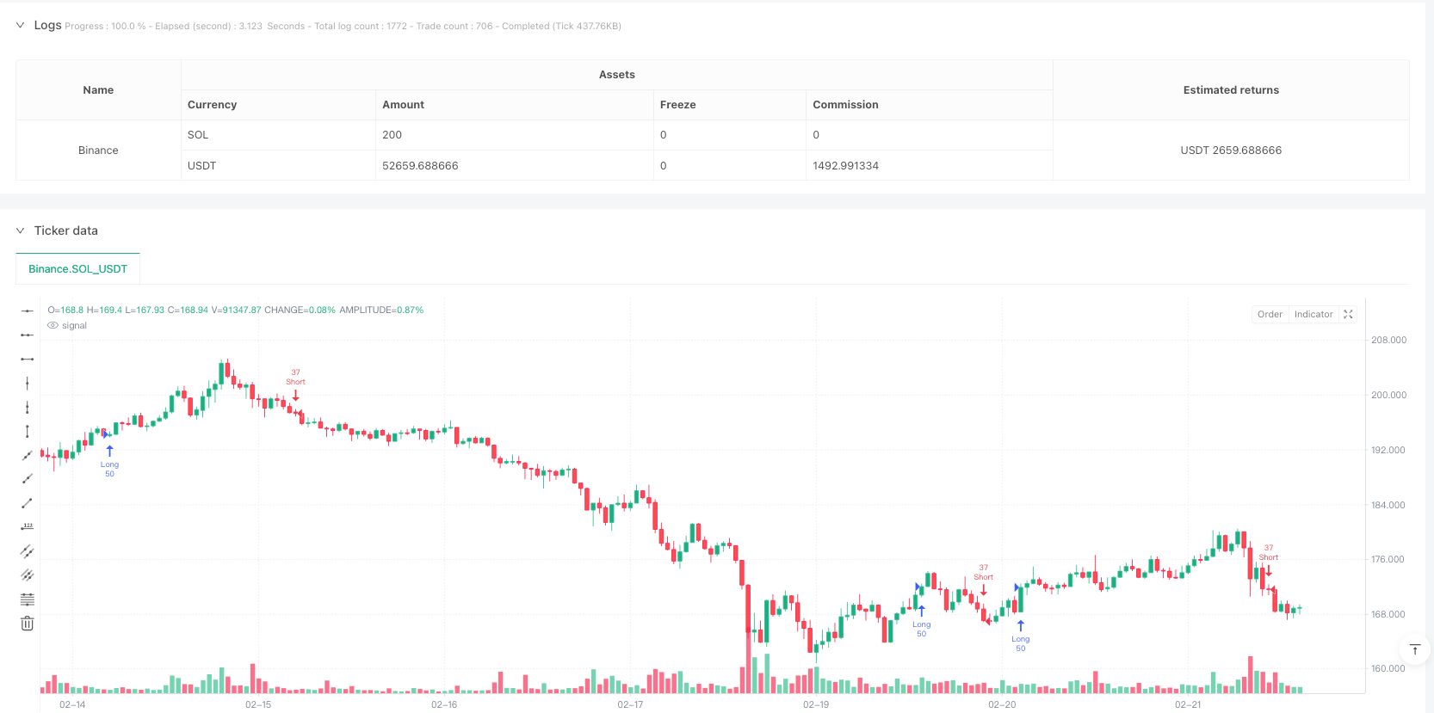Select the horizontal ray line tool

tap(27, 335)
